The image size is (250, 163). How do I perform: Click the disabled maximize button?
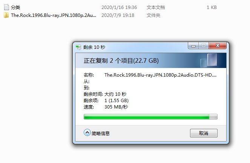[x=204, y=46]
